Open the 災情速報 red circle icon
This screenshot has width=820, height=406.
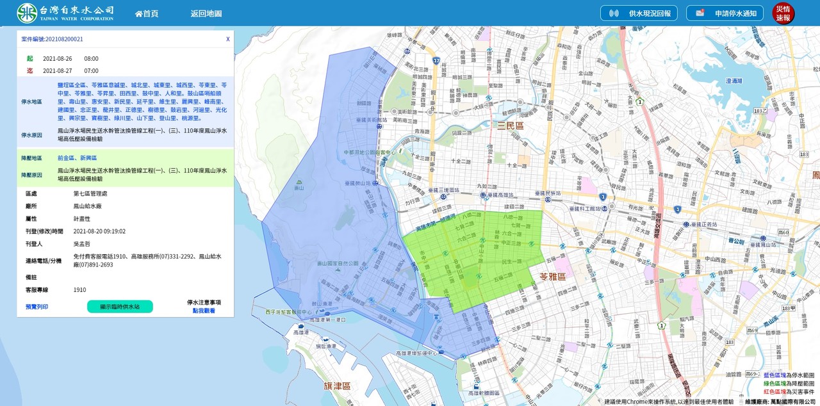(x=783, y=13)
